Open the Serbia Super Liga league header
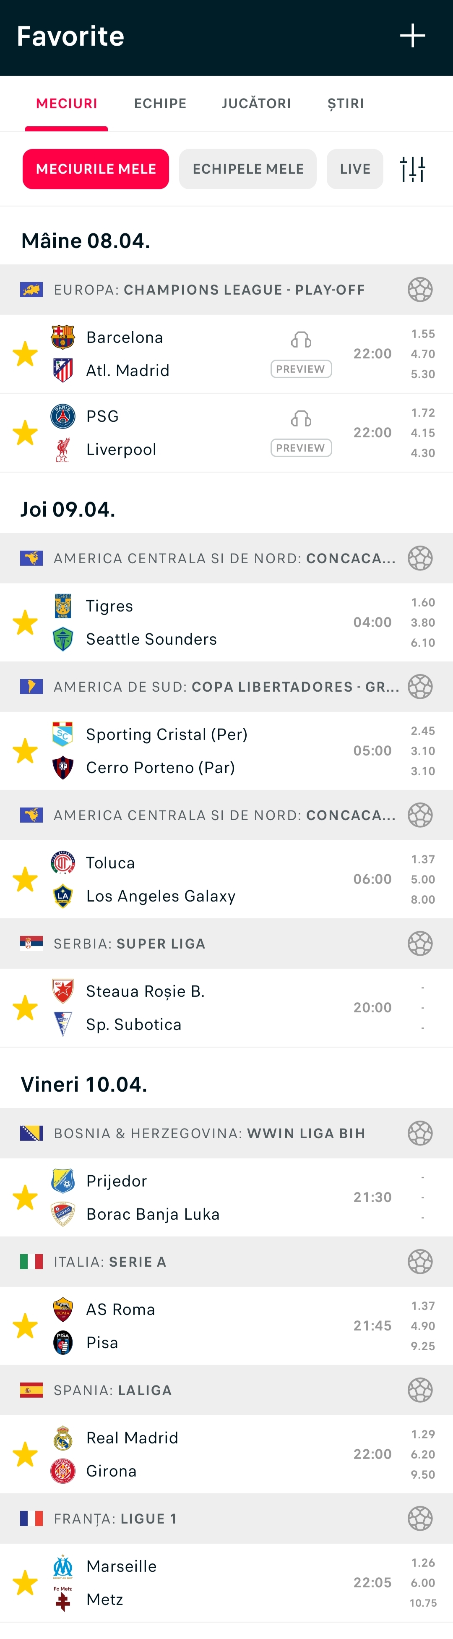 [191, 944]
